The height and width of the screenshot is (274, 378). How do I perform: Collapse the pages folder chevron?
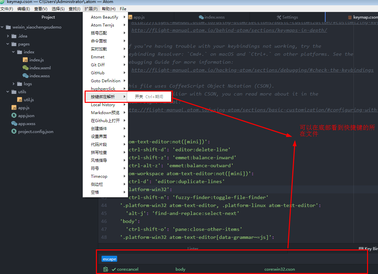pyautogui.click(x=8, y=44)
